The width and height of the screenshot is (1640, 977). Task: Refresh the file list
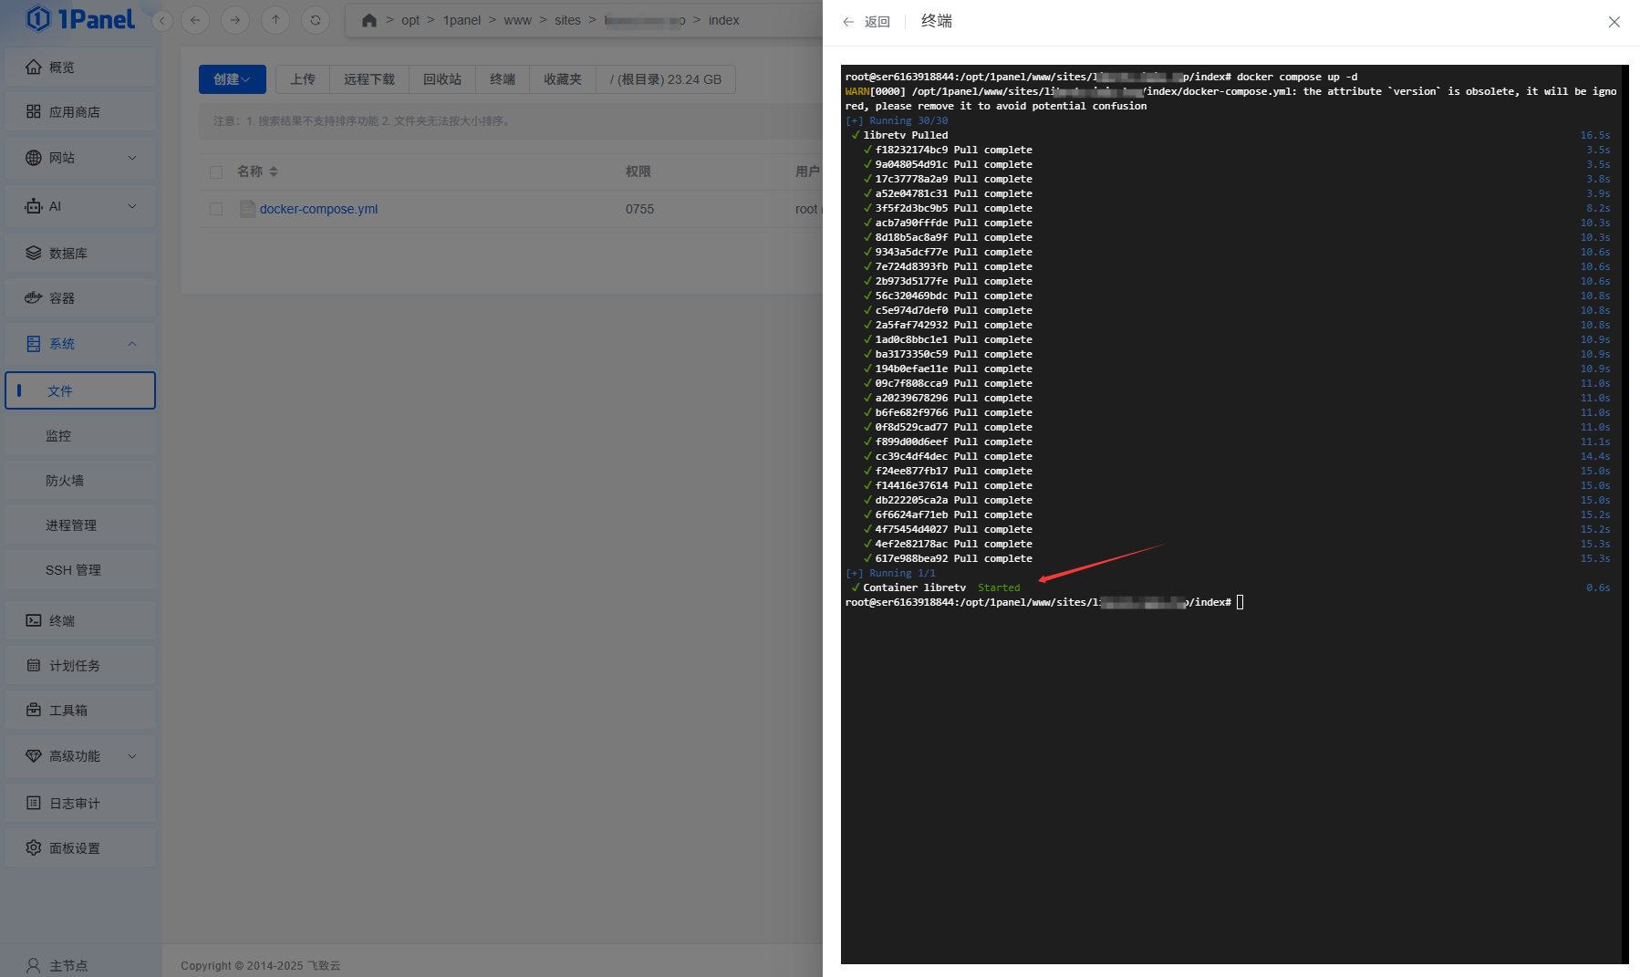pyautogui.click(x=316, y=20)
